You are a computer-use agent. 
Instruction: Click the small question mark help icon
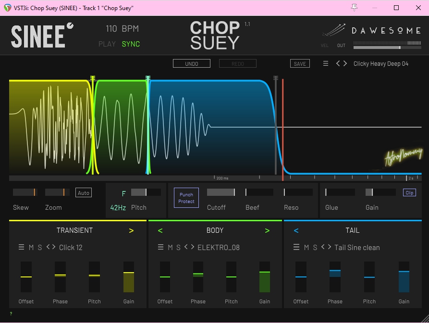pyautogui.click(x=11, y=314)
